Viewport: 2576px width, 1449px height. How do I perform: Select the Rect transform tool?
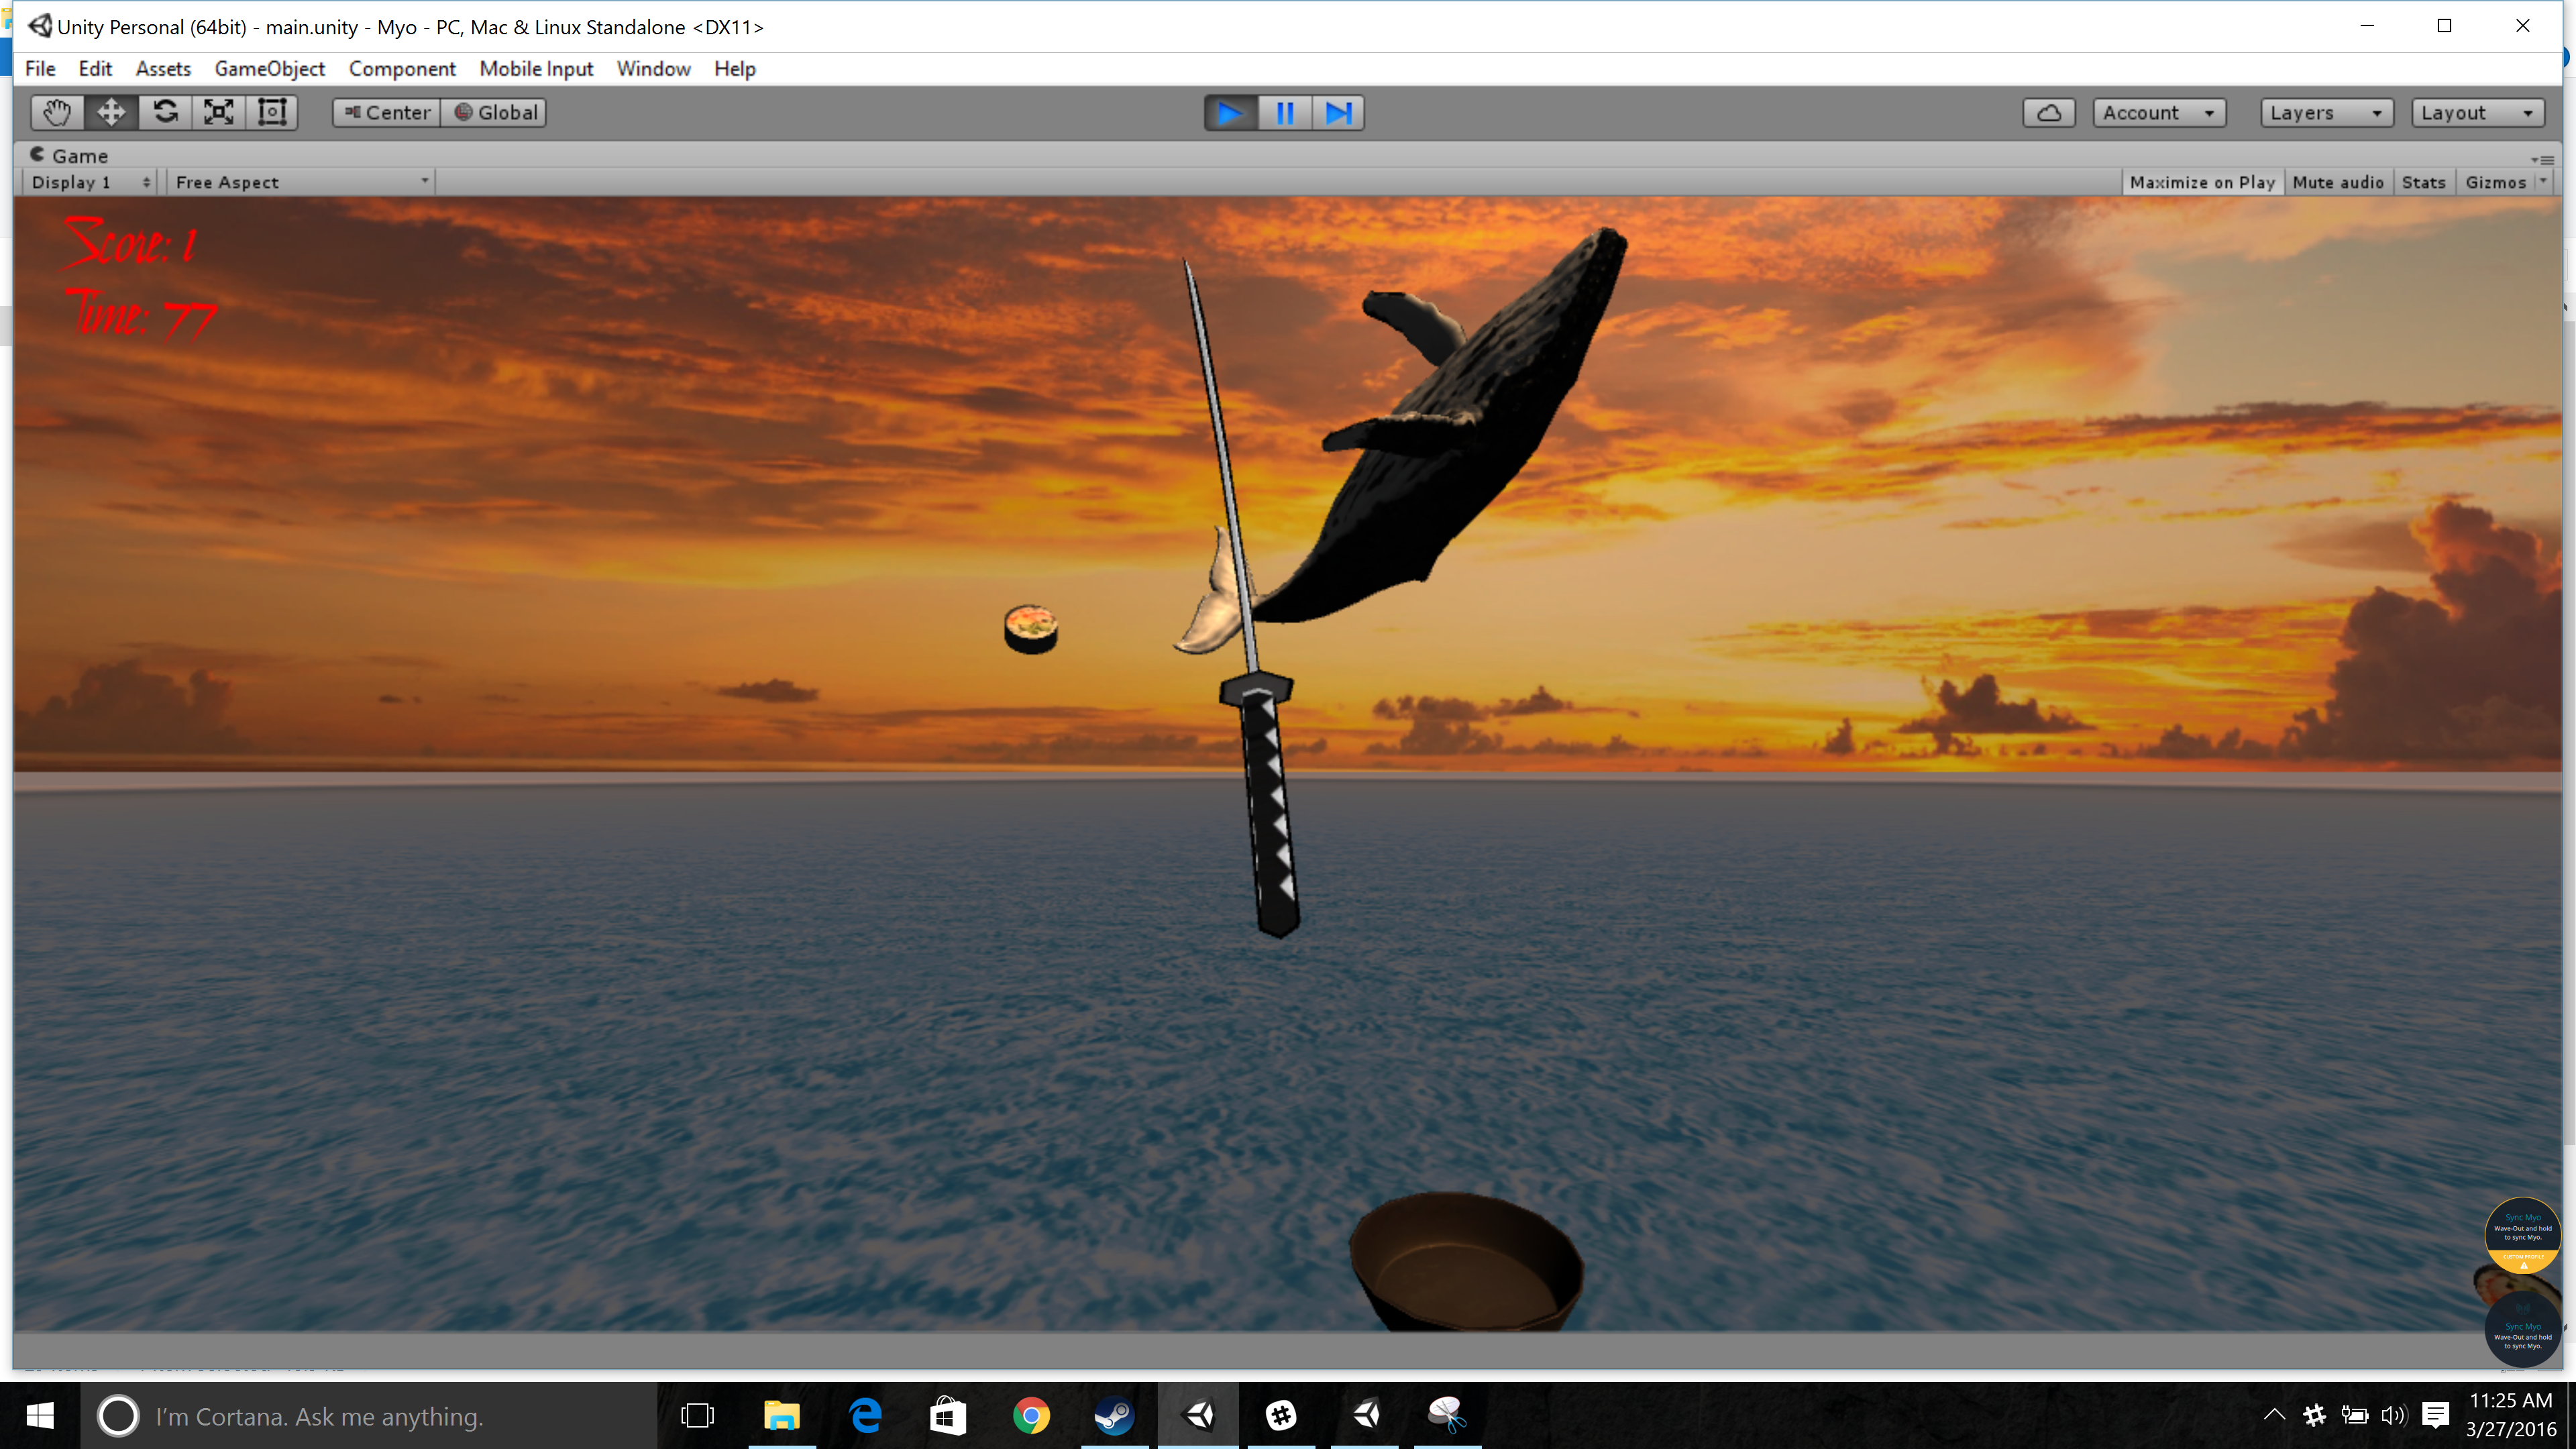point(272,112)
